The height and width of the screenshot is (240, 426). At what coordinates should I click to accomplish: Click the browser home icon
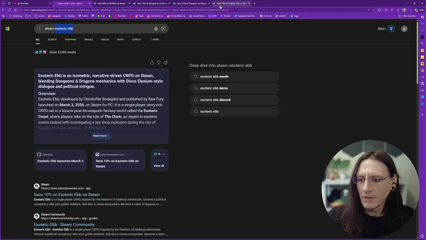(15, 10)
